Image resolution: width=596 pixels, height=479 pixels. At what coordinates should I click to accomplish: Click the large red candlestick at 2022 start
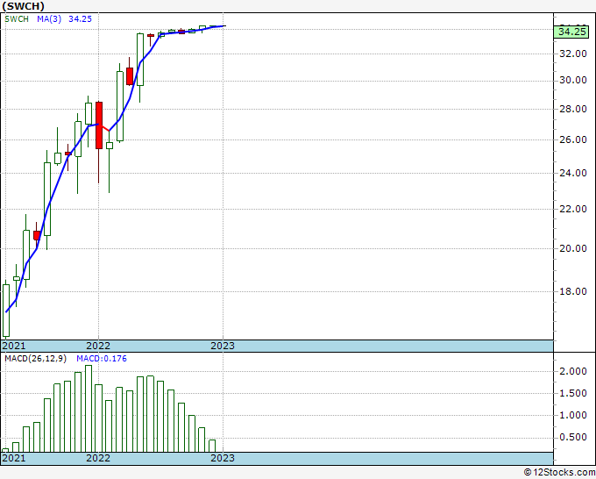click(99, 125)
